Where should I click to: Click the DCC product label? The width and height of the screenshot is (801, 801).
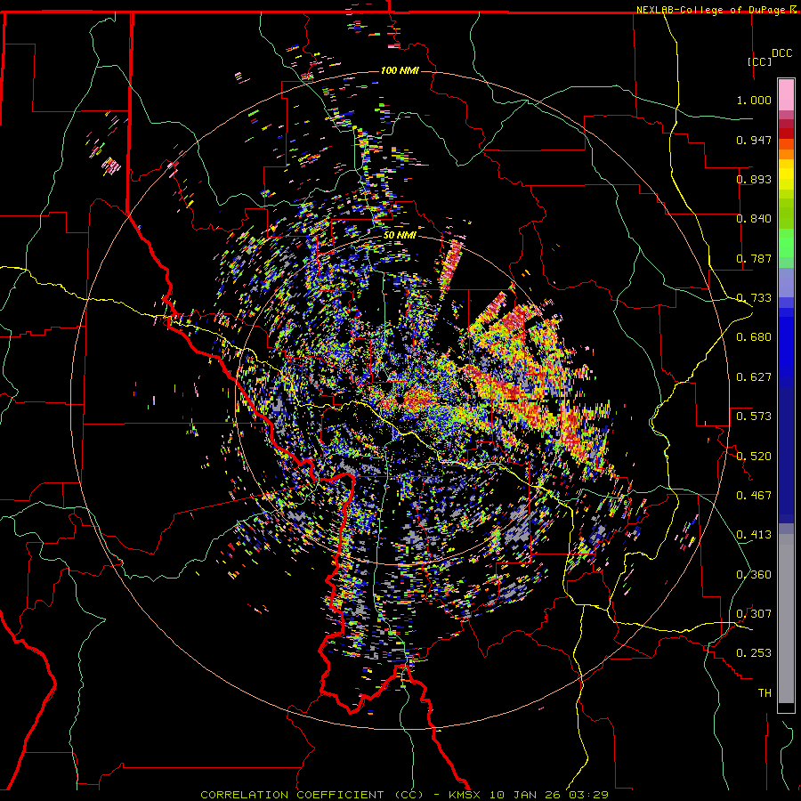(x=781, y=53)
